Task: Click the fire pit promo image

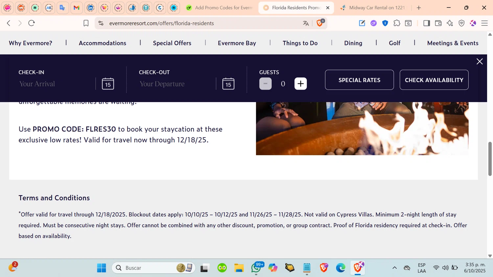Action: coord(362,128)
